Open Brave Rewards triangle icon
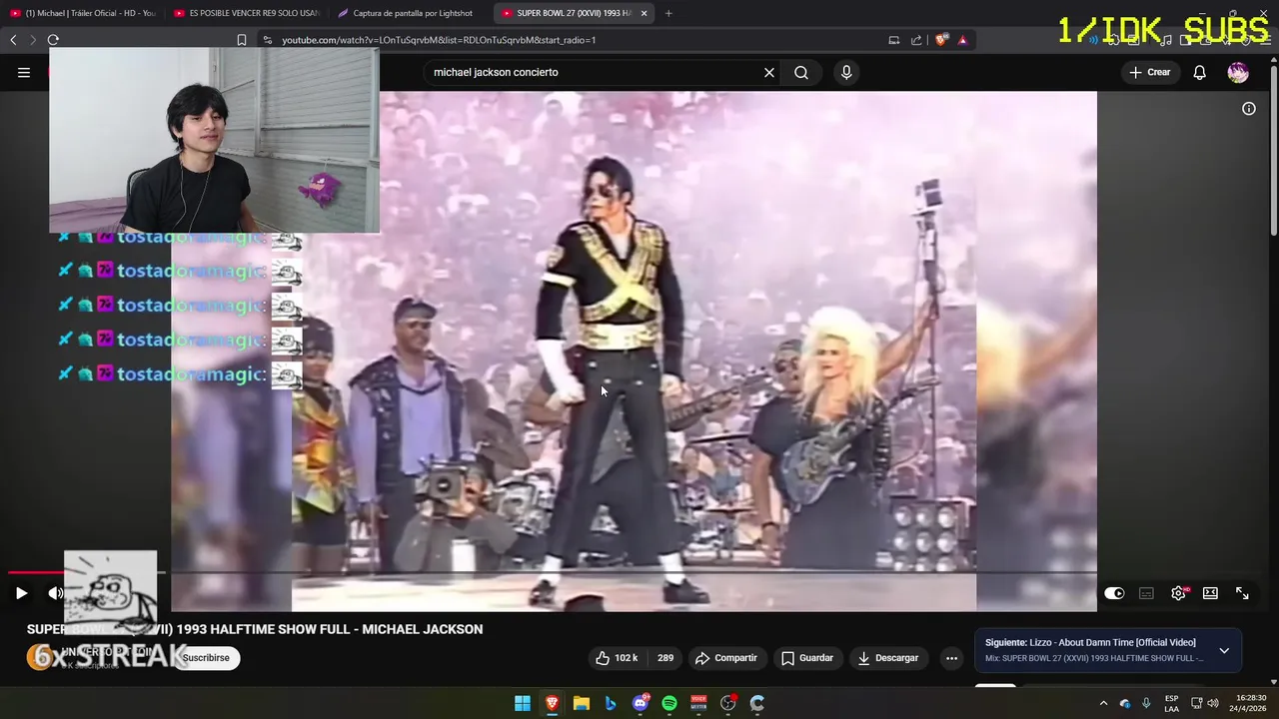The width and height of the screenshot is (1279, 719). [x=962, y=40]
